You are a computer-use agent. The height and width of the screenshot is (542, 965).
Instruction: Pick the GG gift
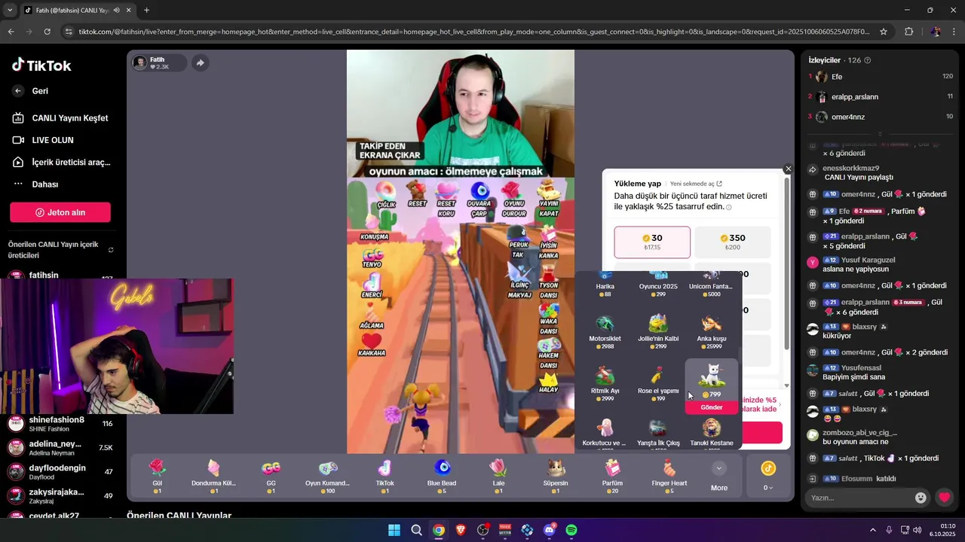(x=271, y=477)
